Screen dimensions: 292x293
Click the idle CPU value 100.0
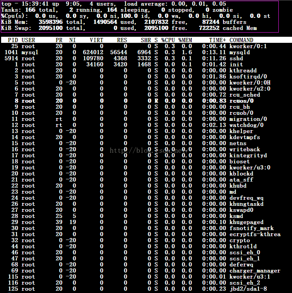coord(129,16)
